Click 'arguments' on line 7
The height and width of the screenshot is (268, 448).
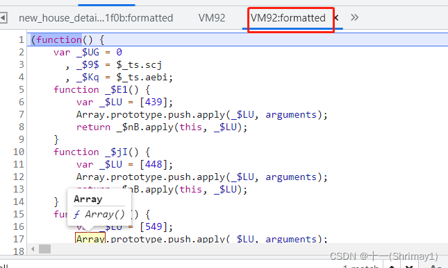pos(291,115)
